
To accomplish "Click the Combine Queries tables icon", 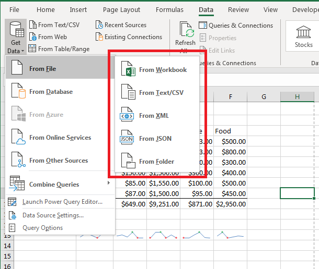I will coord(17,184).
